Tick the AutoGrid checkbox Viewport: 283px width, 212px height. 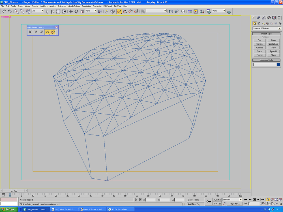pyautogui.click(x=259, y=37)
